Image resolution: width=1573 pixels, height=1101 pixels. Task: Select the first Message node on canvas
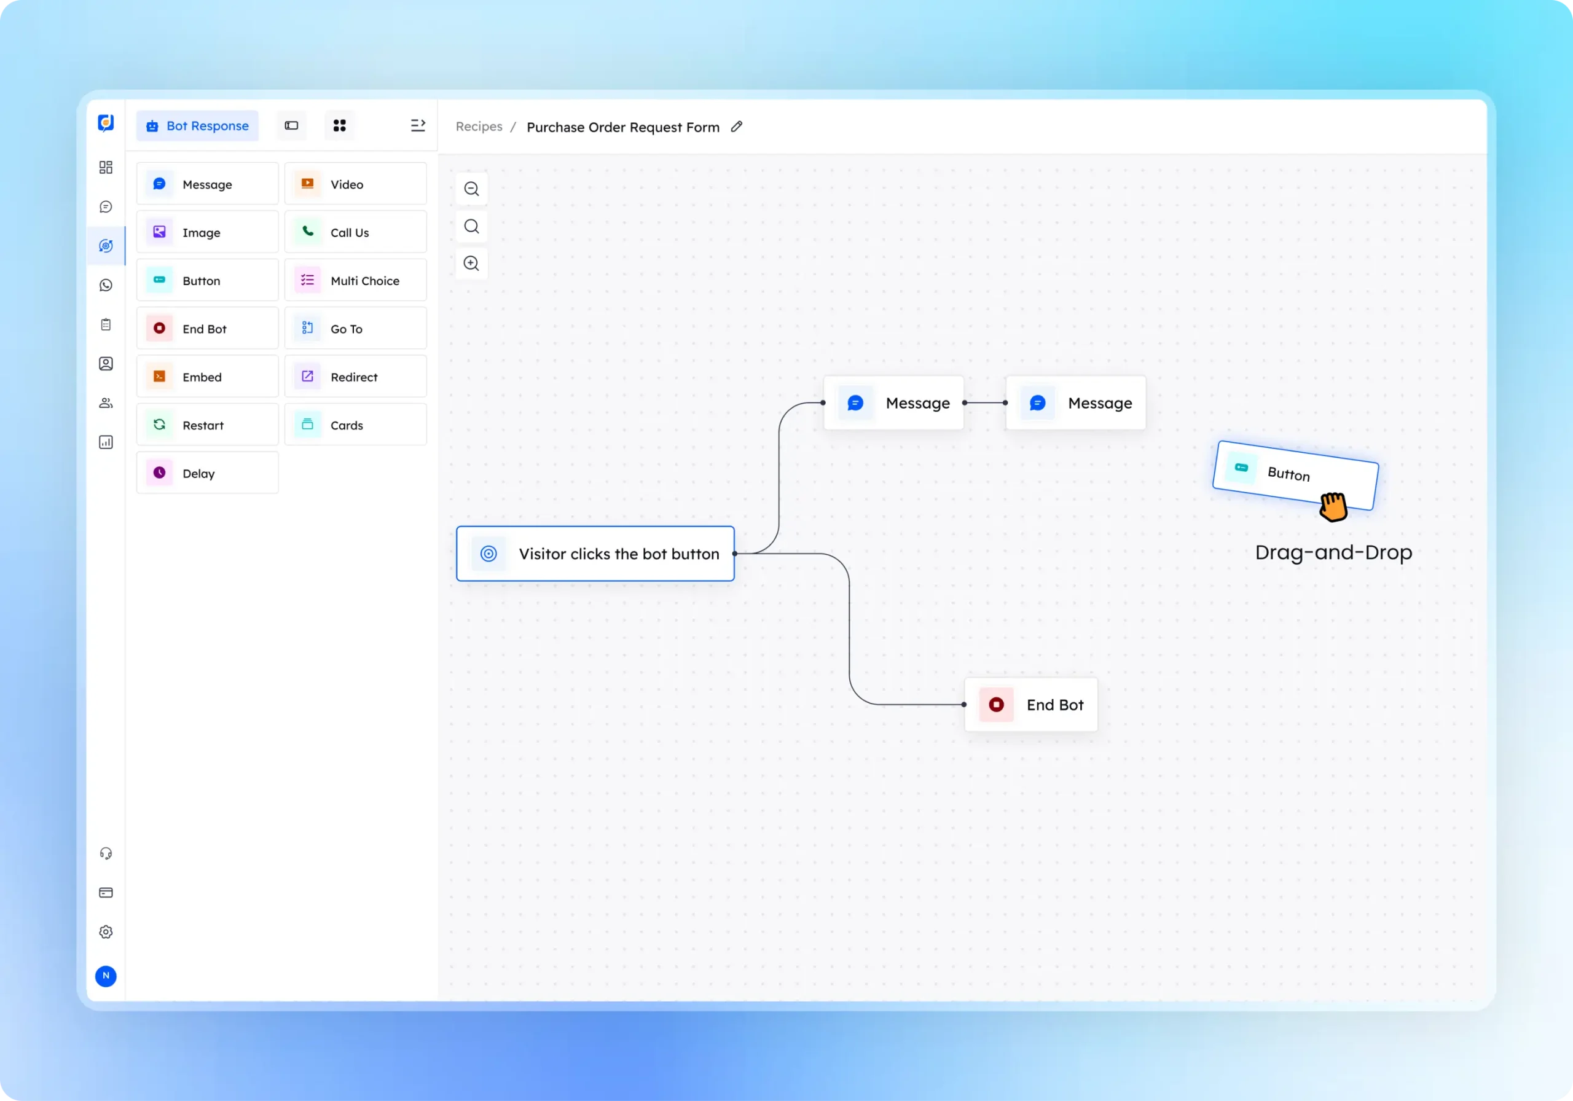click(893, 403)
